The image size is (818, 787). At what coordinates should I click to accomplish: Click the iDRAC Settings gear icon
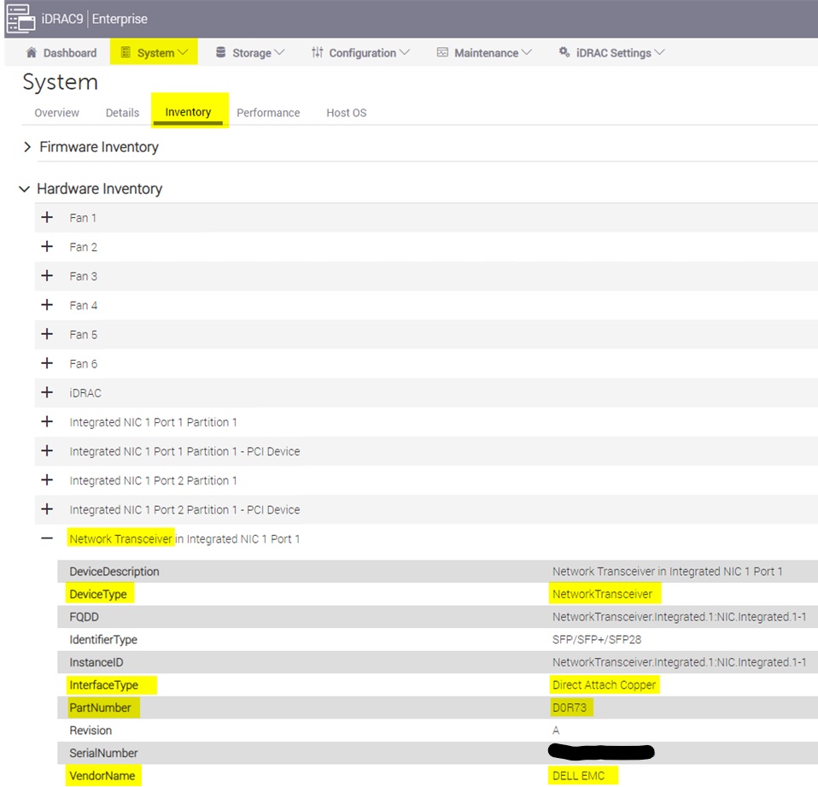point(564,52)
